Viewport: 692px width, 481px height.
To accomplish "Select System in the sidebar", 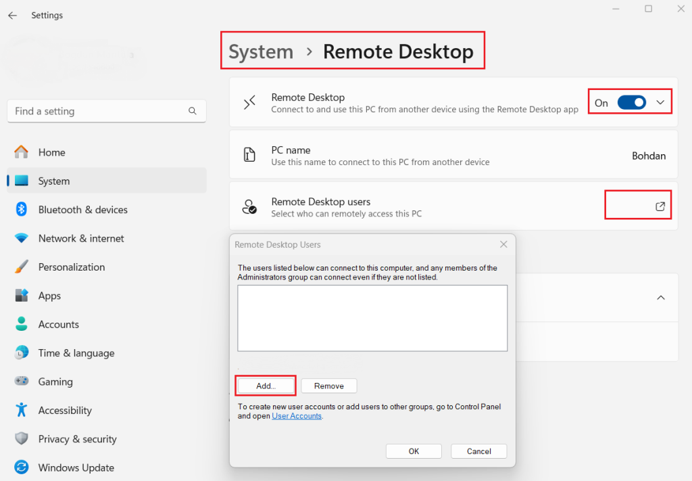I will click(x=54, y=181).
